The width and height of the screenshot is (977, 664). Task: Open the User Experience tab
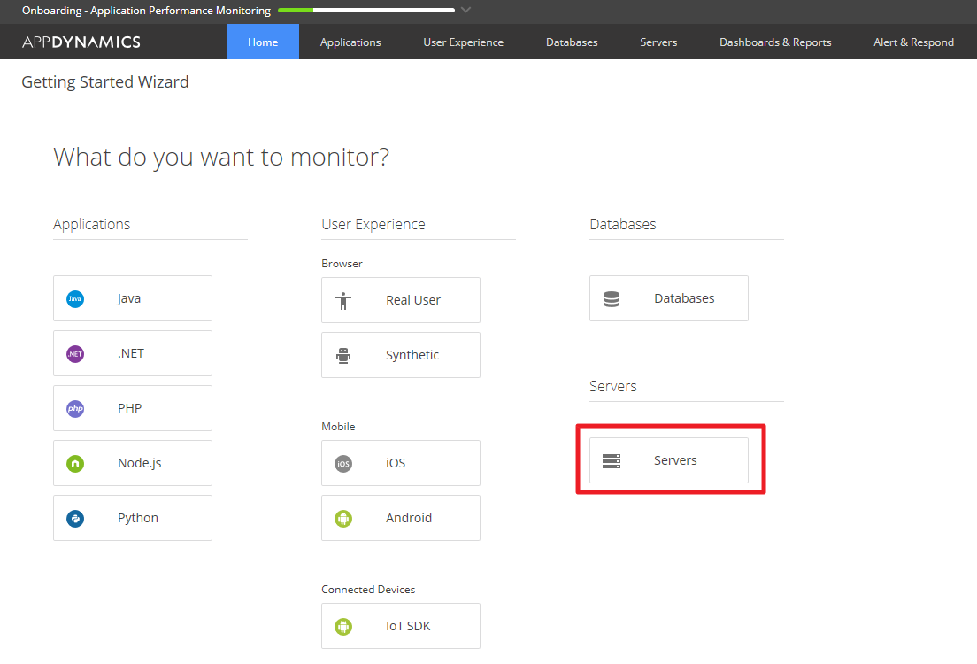click(463, 42)
